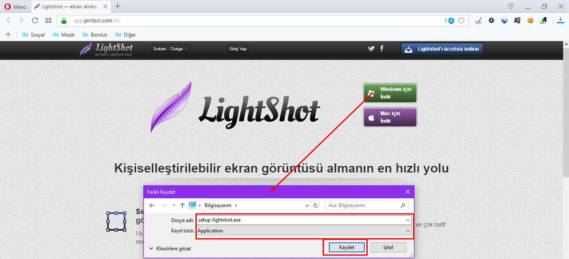Click the save dialog search magnifier
This screenshot has height=259, width=569.
(x=403, y=205)
